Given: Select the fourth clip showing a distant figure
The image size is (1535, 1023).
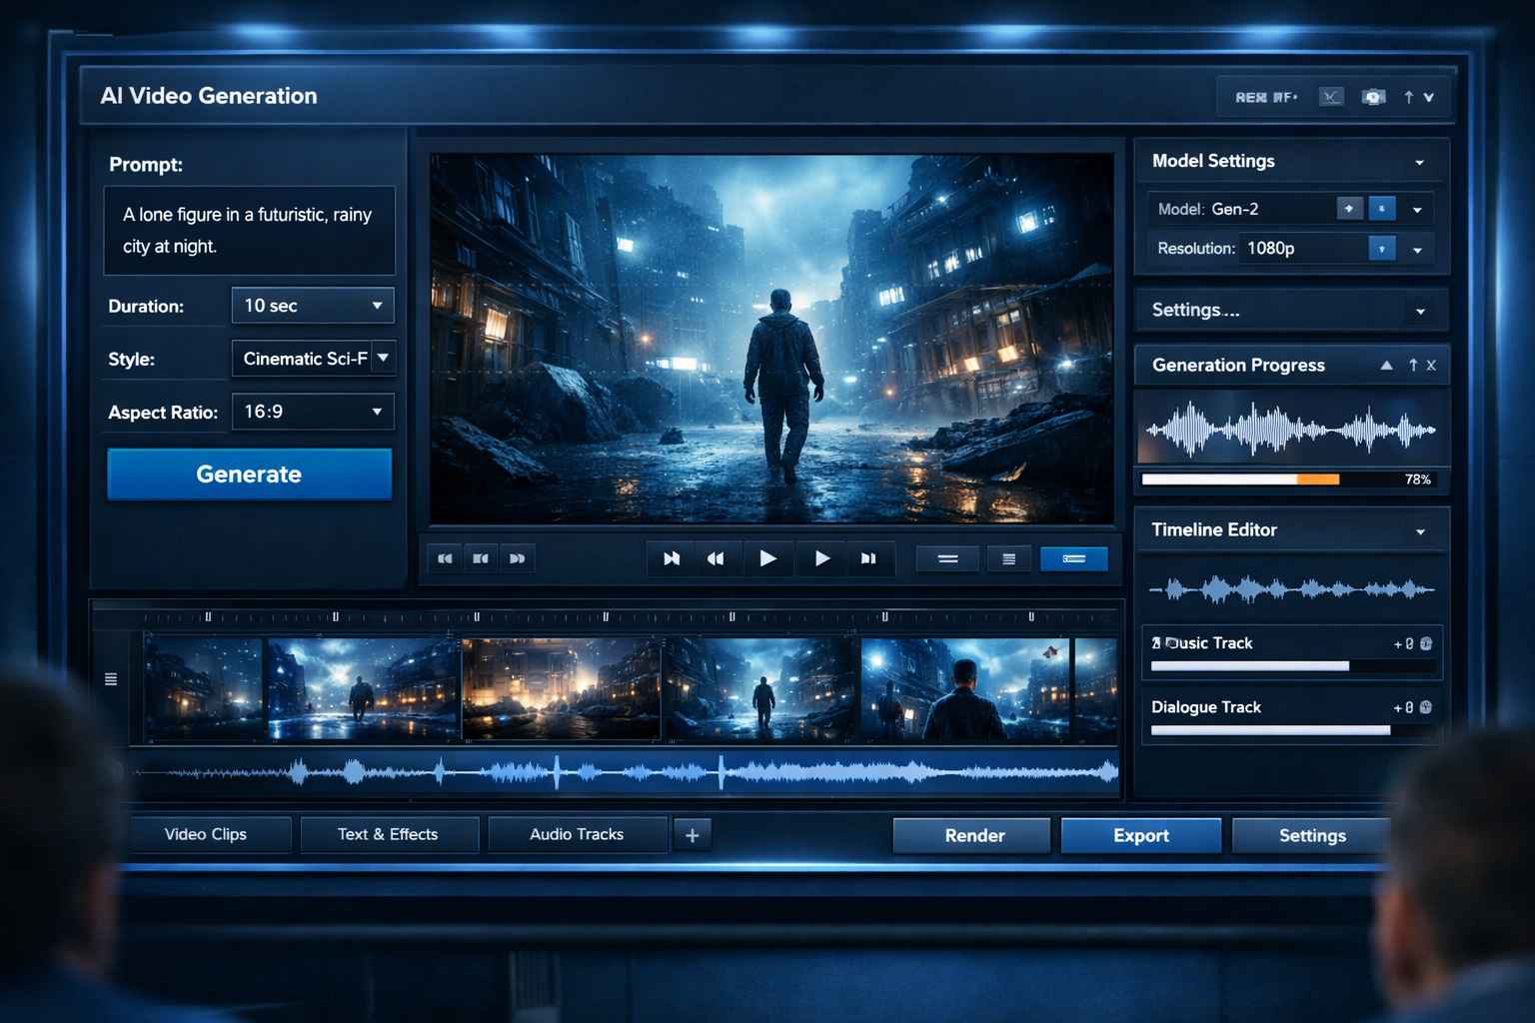Looking at the screenshot, I should 761,689.
